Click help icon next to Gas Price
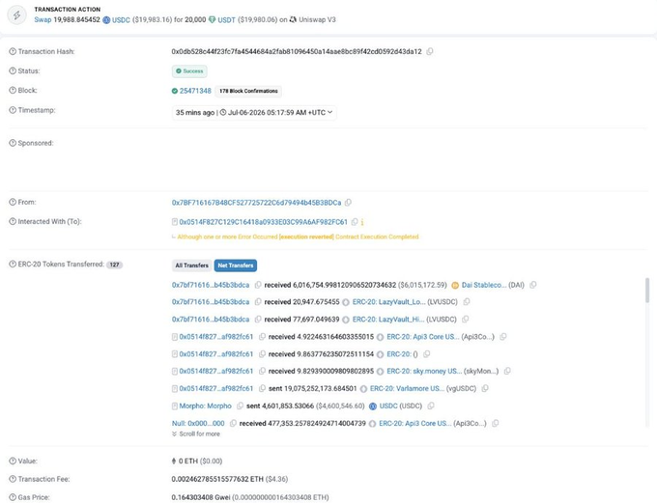This screenshot has height=503, width=657. pyautogui.click(x=13, y=497)
